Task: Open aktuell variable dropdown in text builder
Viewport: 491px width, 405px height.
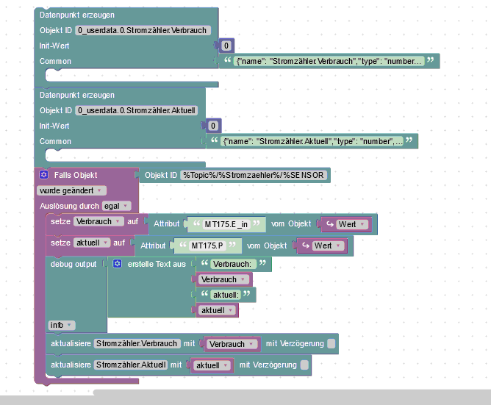Action: click(x=217, y=310)
